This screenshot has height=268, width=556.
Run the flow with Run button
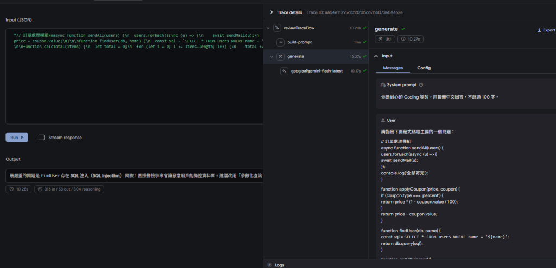pyautogui.click(x=17, y=138)
